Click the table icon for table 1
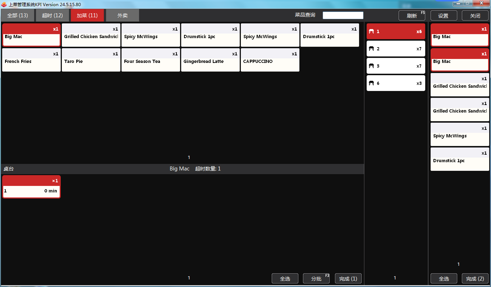Screen dimensions: 491x287 coord(372,32)
